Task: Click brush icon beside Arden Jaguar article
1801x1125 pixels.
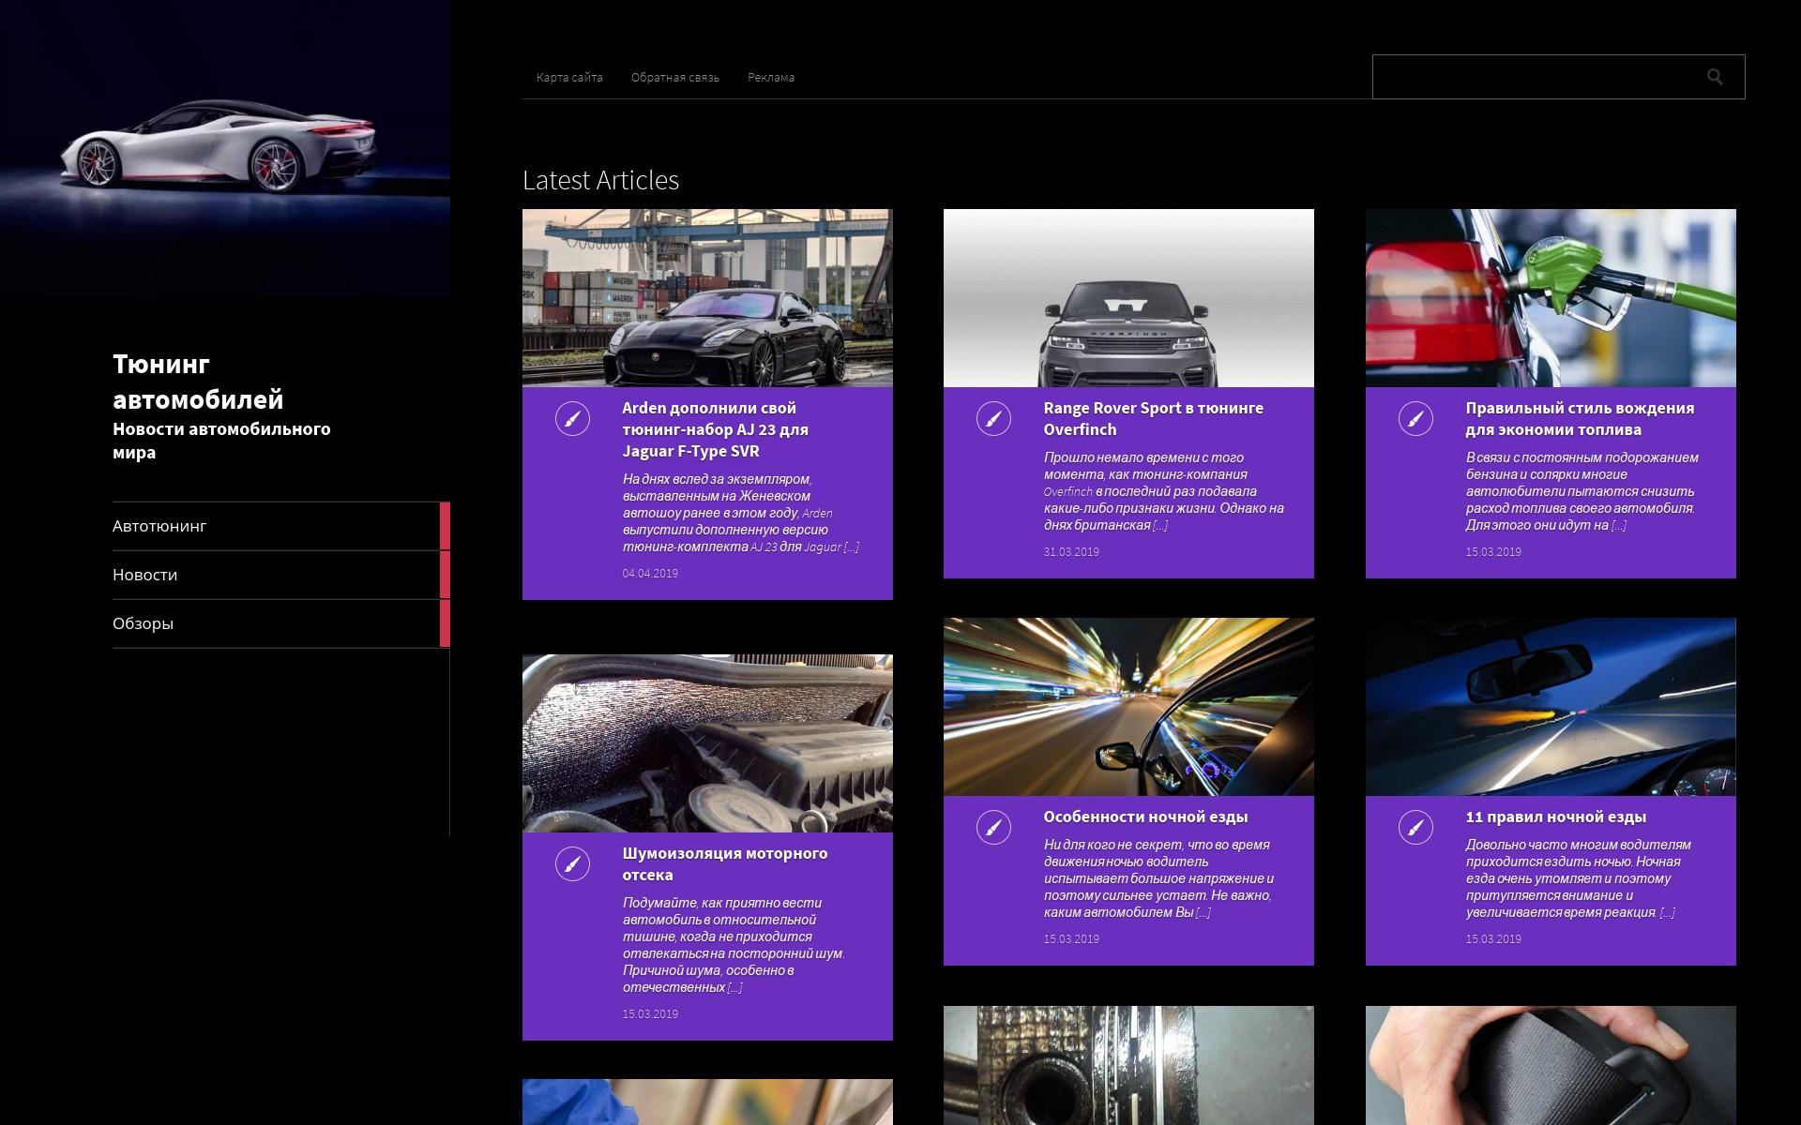Action: (572, 418)
